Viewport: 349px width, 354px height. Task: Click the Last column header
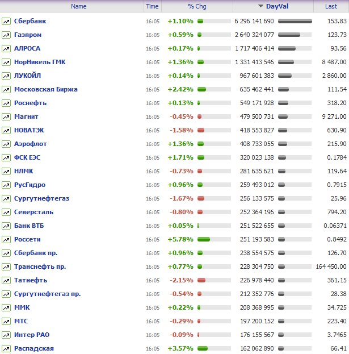tap(331, 6)
